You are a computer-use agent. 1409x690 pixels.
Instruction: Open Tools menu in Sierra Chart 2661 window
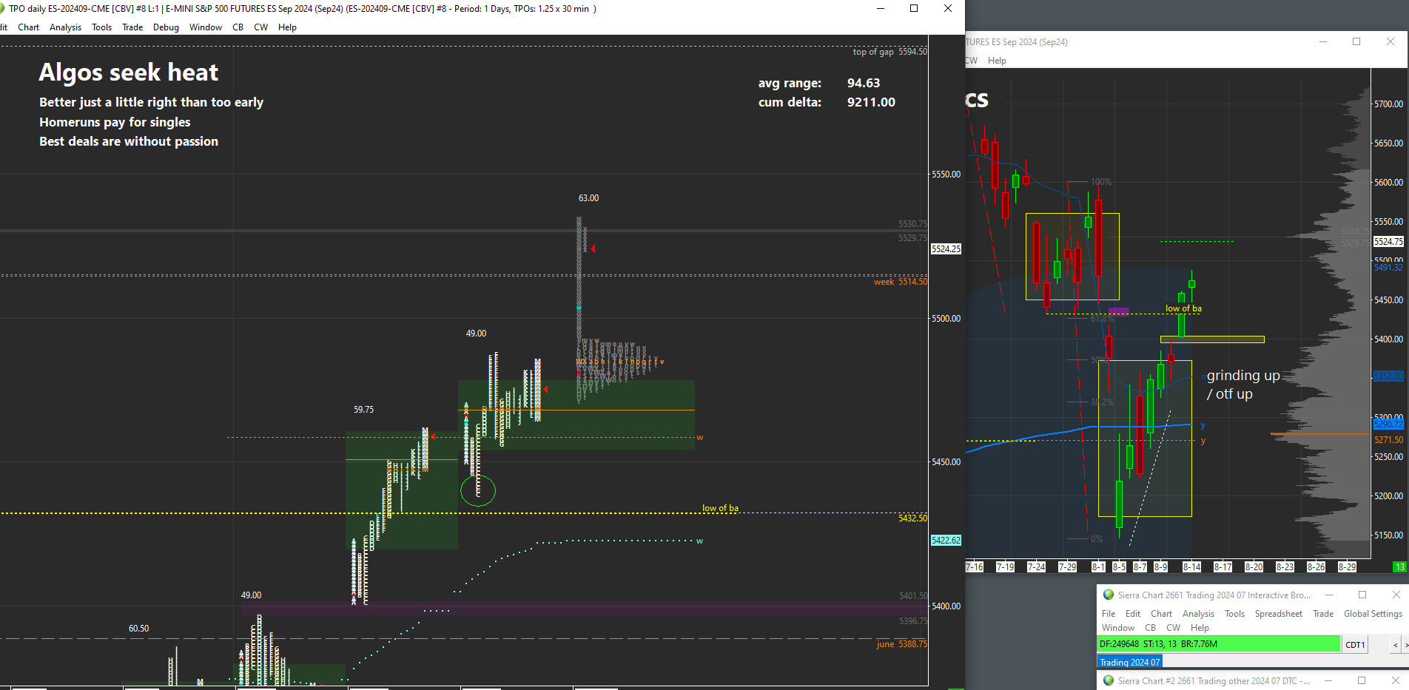[x=1234, y=614]
